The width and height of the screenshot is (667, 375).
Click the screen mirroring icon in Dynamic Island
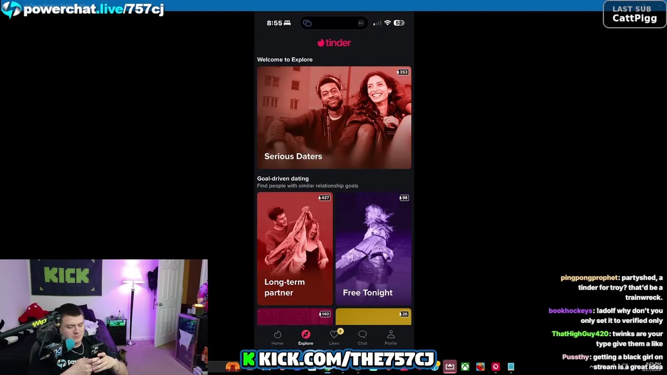(307, 23)
